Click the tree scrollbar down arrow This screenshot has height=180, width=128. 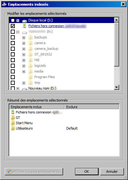click(117, 87)
